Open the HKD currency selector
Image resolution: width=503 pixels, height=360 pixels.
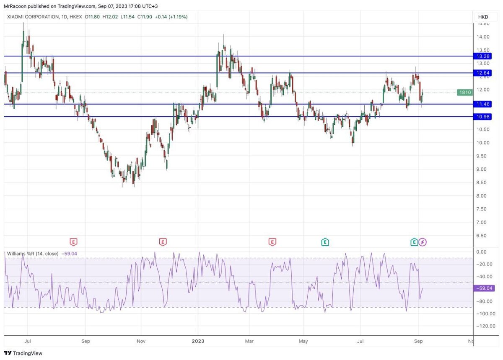click(x=483, y=17)
